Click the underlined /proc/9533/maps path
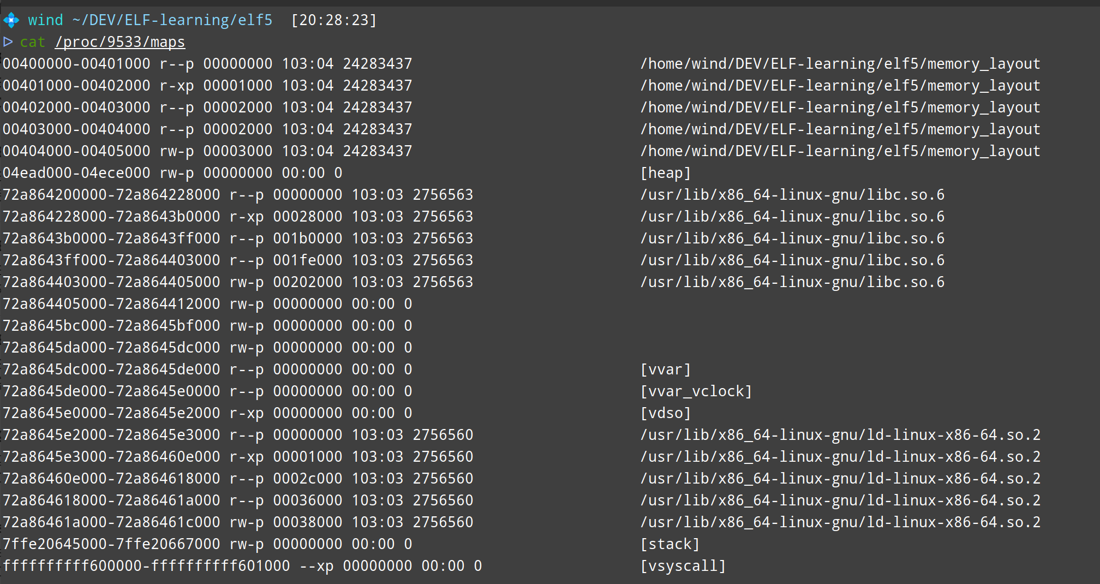The height and width of the screenshot is (584, 1100). (x=119, y=42)
